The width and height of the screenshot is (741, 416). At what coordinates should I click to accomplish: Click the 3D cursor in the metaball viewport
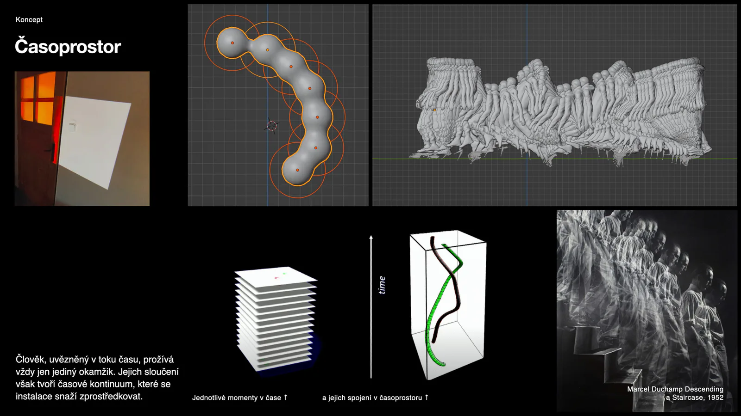tap(272, 125)
